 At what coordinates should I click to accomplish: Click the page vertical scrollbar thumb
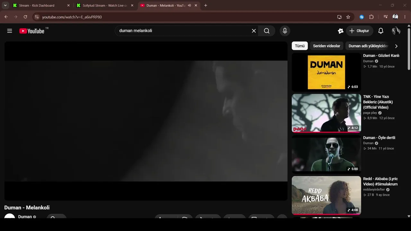click(409, 48)
